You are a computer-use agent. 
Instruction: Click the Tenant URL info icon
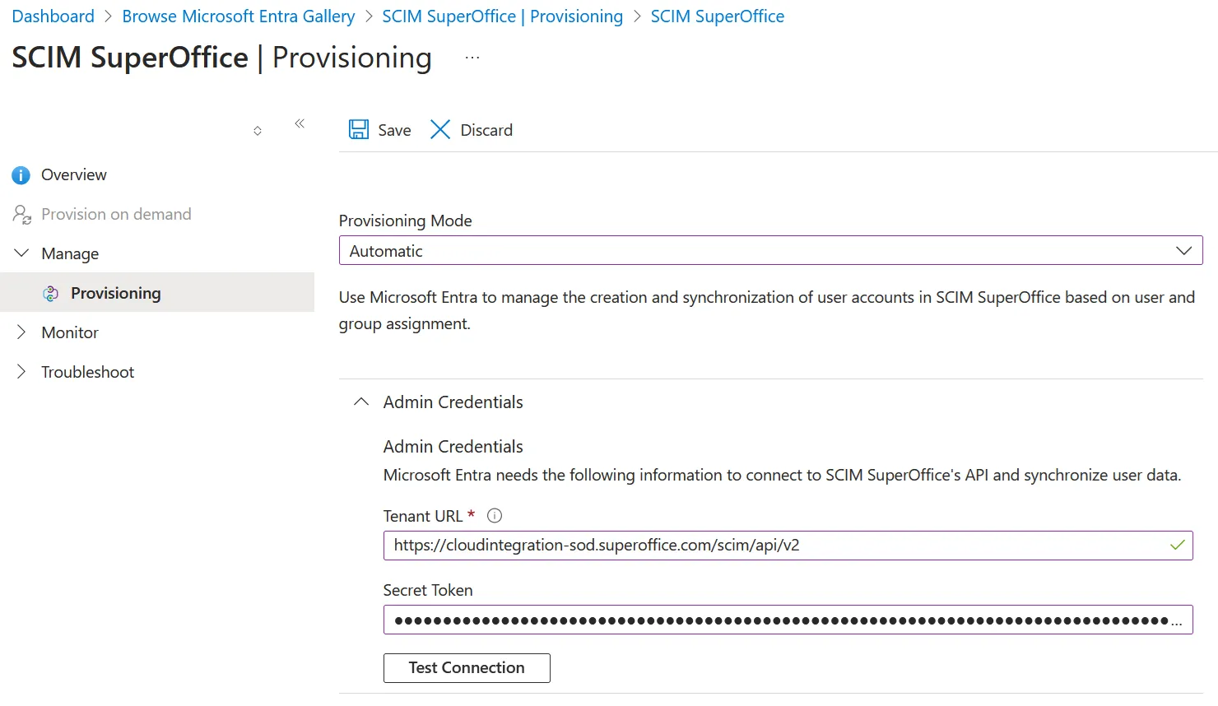tap(495, 516)
